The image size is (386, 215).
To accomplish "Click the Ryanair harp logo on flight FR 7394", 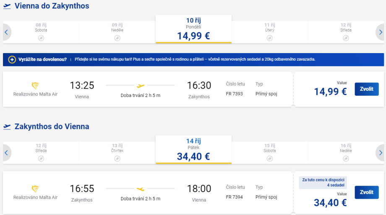I will (35, 189).
